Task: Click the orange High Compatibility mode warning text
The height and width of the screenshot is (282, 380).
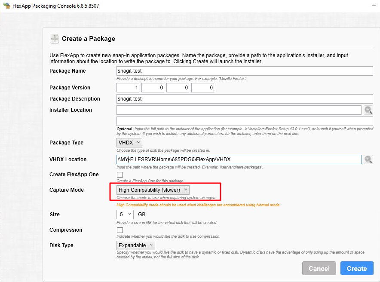Action: coord(198,205)
